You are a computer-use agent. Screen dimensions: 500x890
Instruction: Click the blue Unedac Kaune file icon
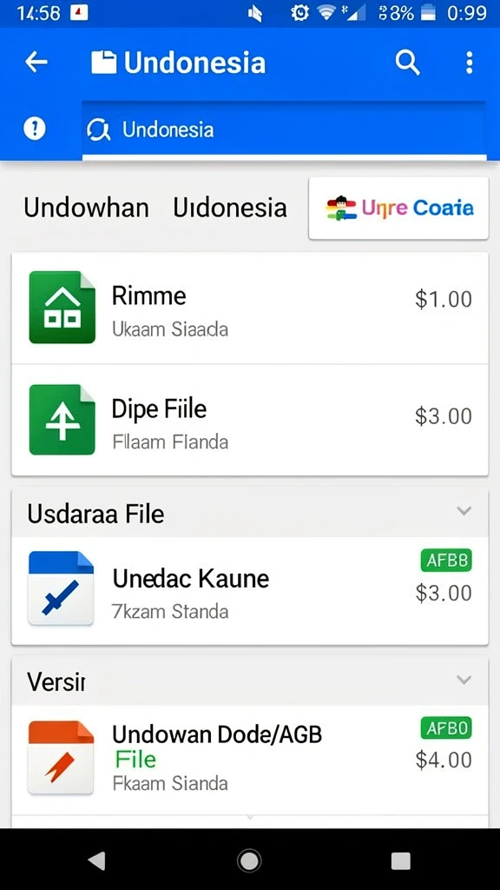point(62,588)
